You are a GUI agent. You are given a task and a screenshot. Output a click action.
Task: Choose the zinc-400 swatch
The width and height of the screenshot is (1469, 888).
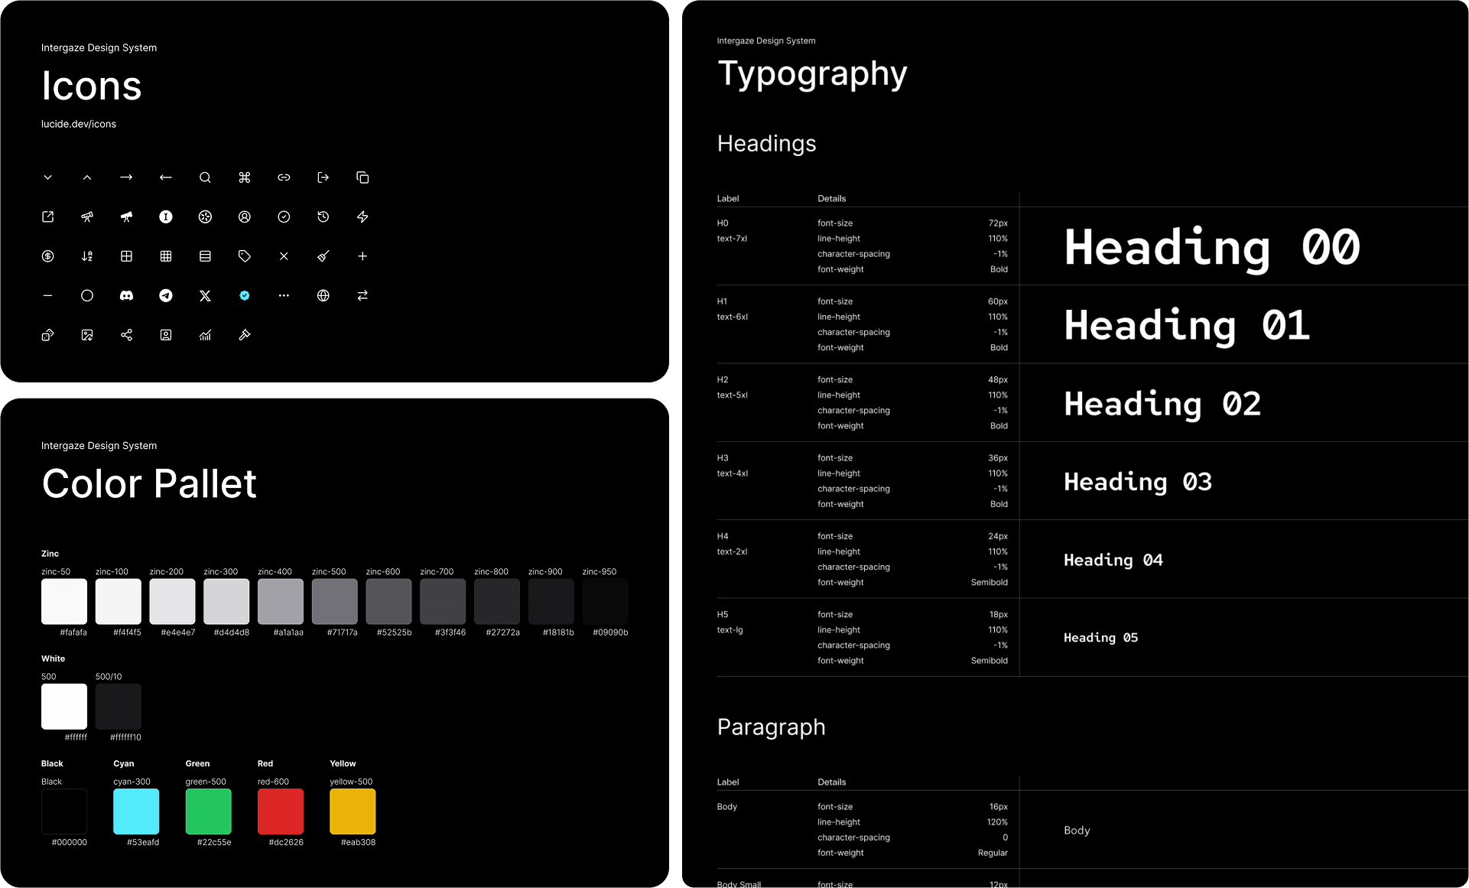click(281, 601)
